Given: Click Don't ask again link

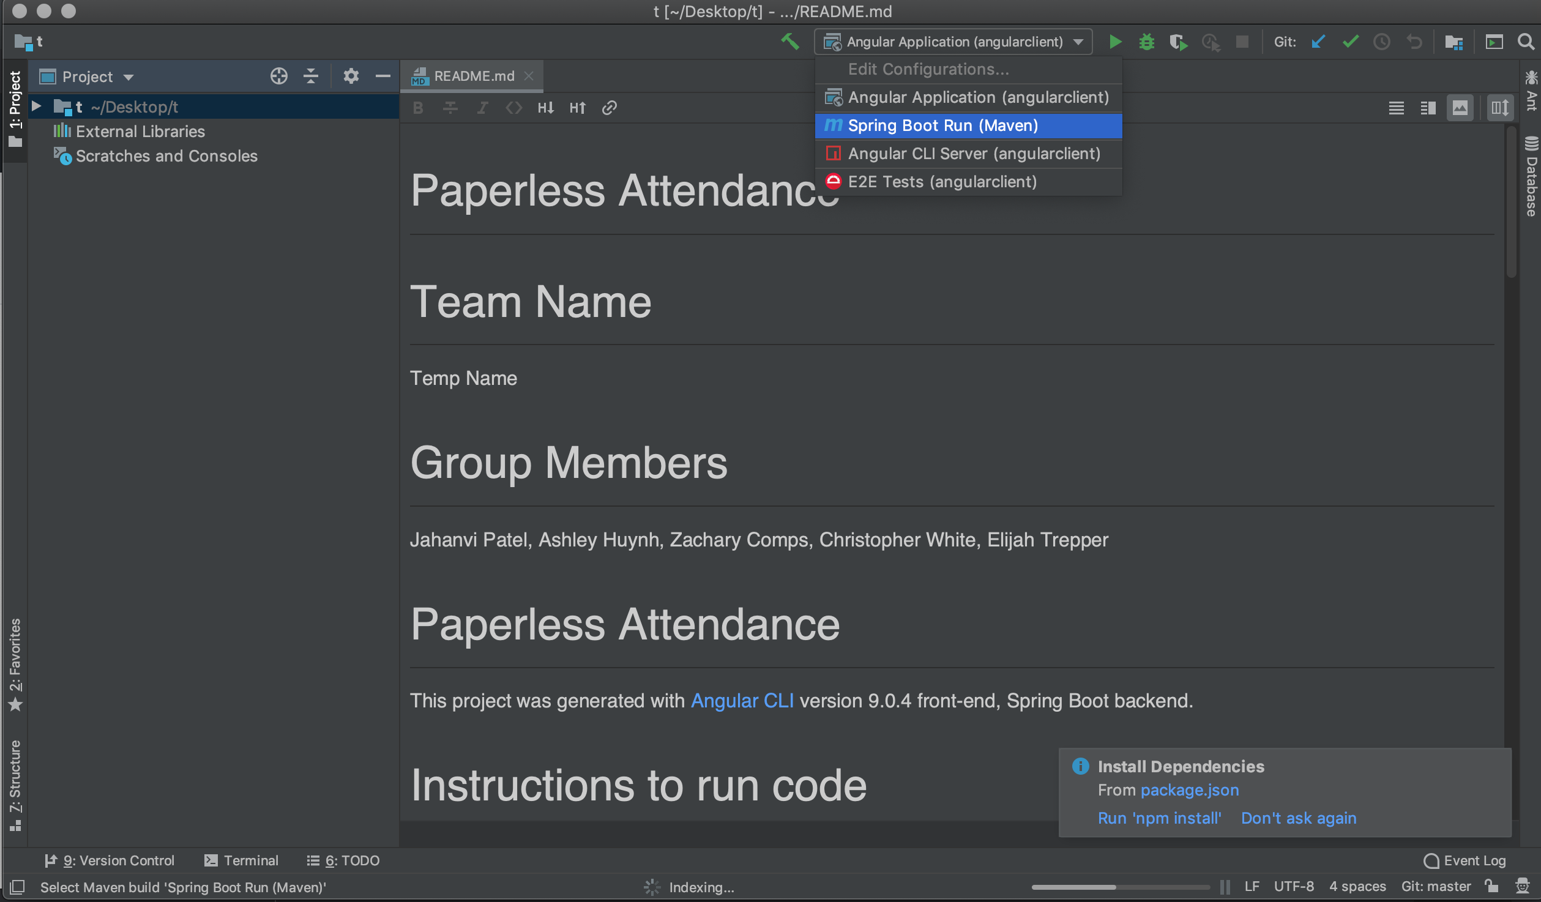Looking at the screenshot, I should click(x=1299, y=818).
